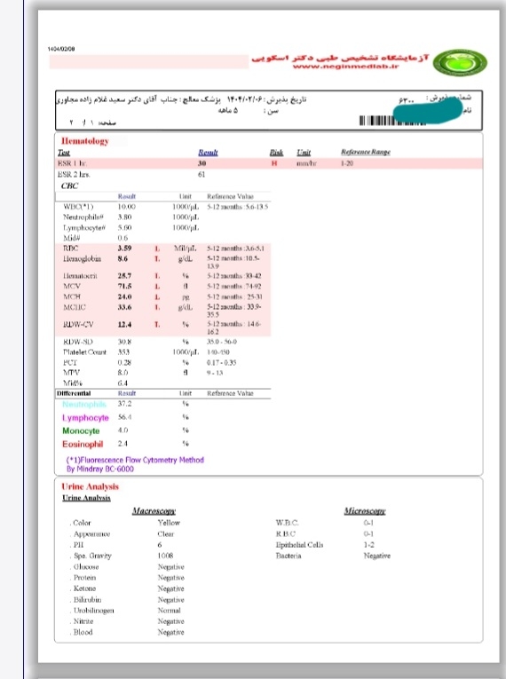
Task: Click the PCT value 0.28
Action: [x=125, y=362]
